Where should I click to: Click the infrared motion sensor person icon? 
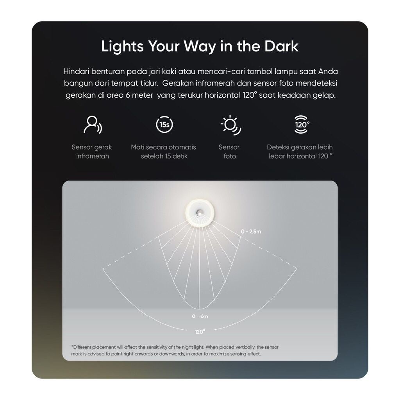[x=93, y=125]
